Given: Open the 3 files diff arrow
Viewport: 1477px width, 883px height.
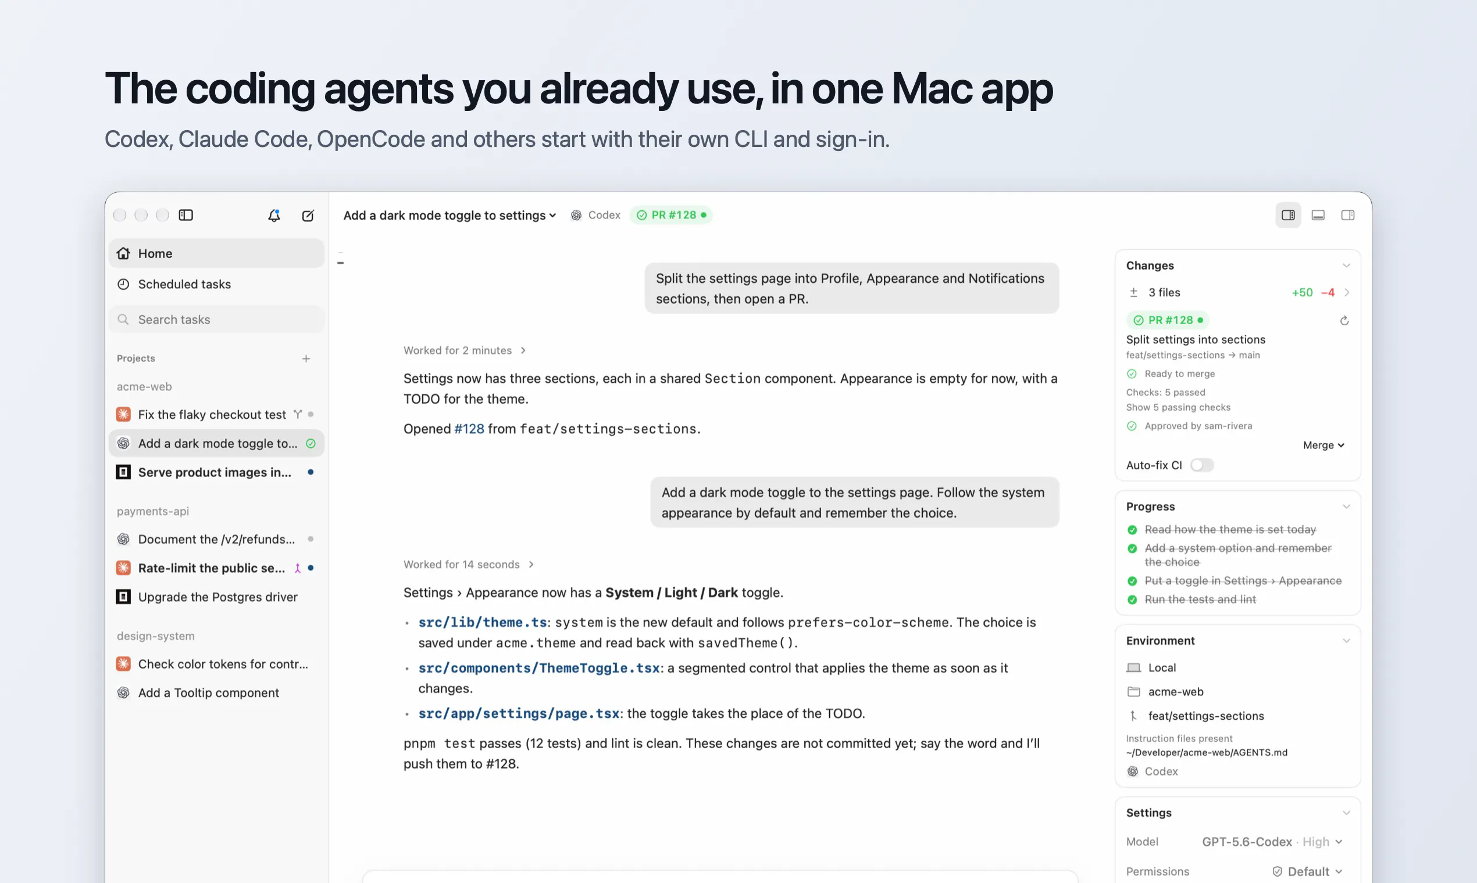Looking at the screenshot, I should point(1347,292).
